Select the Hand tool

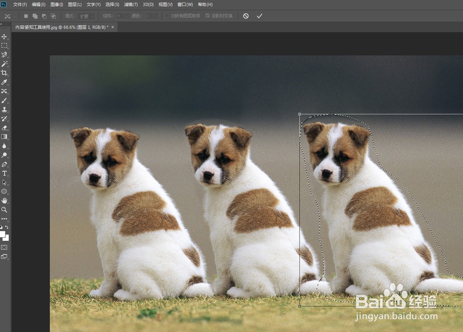tap(4, 201)
